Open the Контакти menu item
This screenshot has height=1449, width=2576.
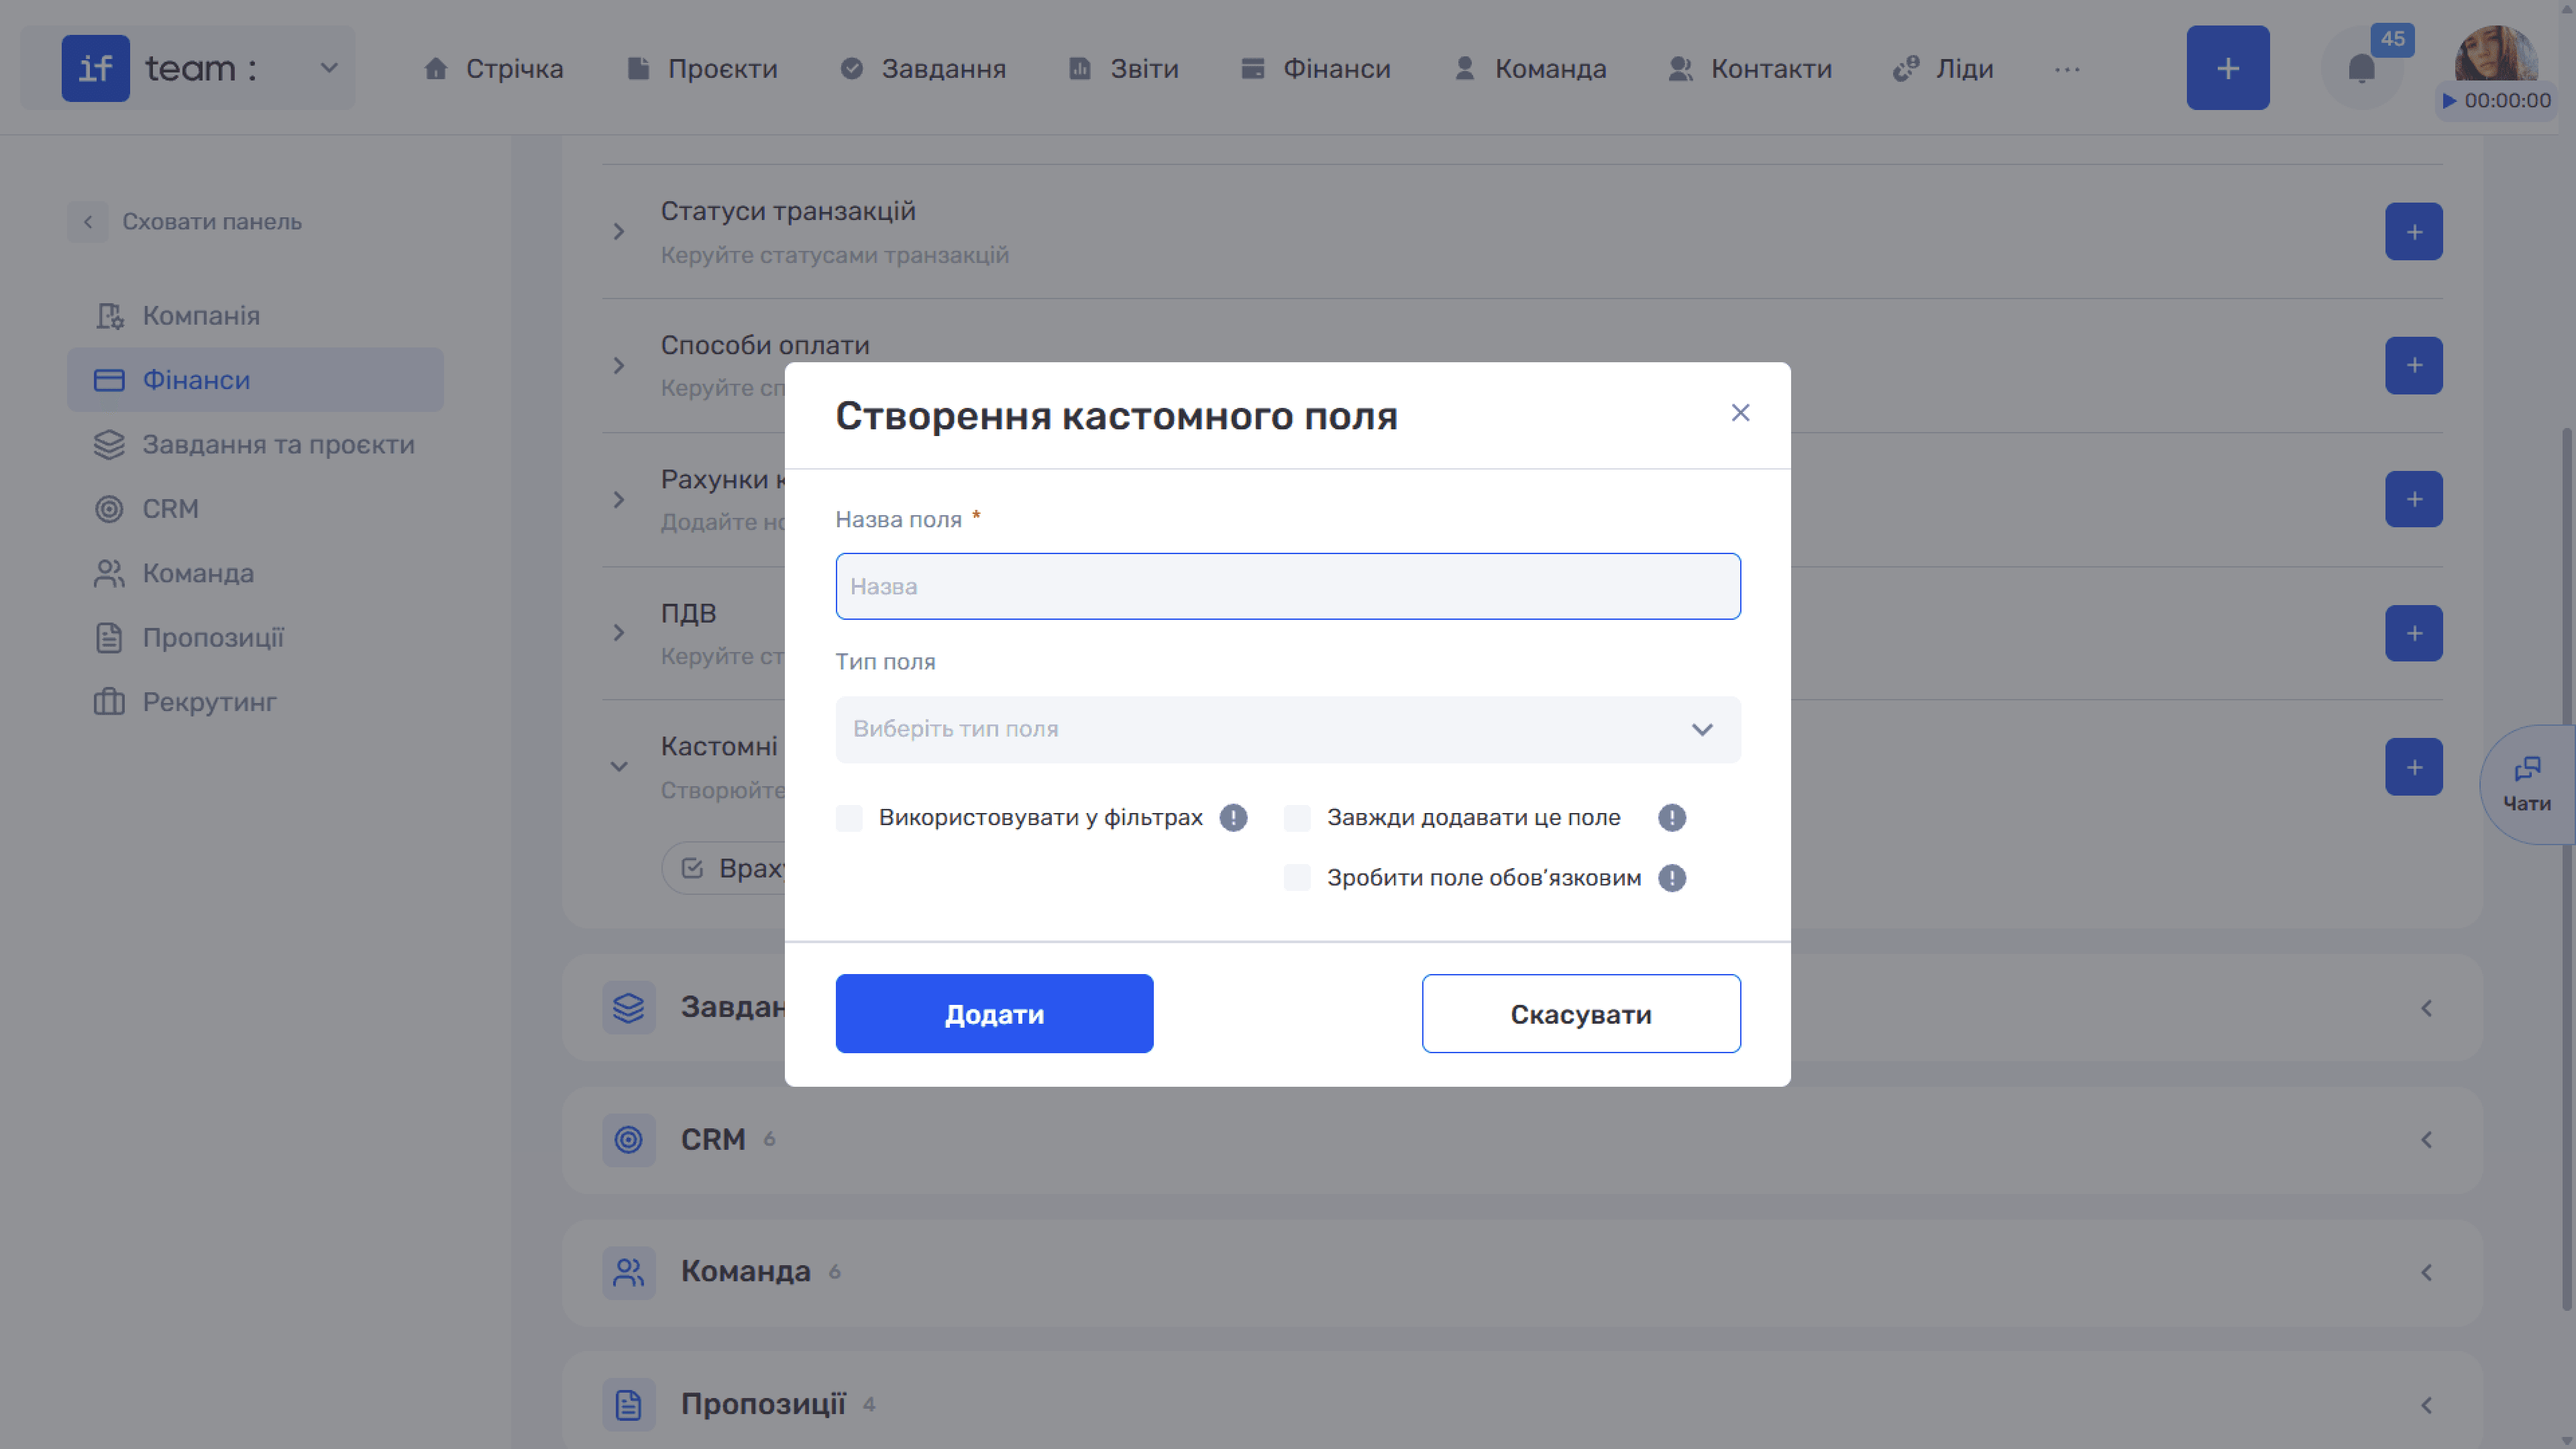[x=1750, y=68]
